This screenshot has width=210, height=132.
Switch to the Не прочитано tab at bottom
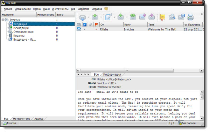22,119
